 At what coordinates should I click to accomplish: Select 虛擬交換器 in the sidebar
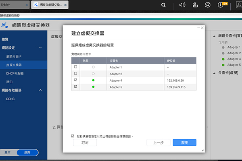coord(24,65)
